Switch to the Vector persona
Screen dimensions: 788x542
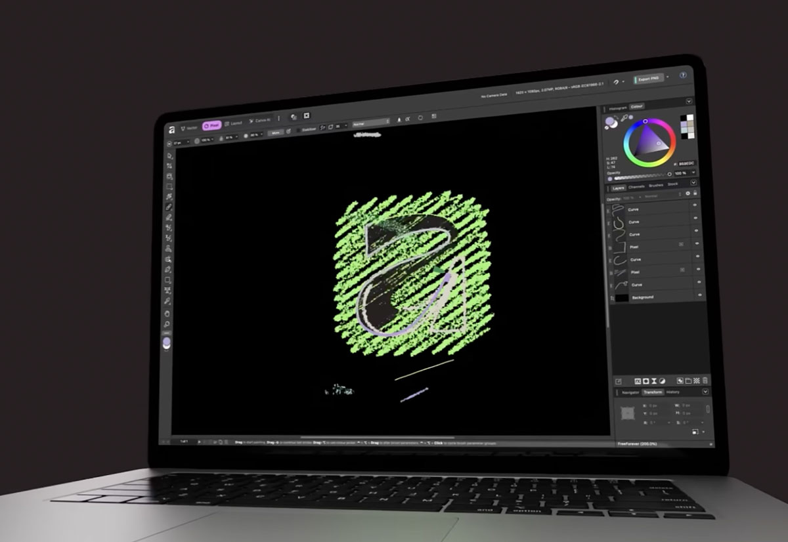(189, 127)
